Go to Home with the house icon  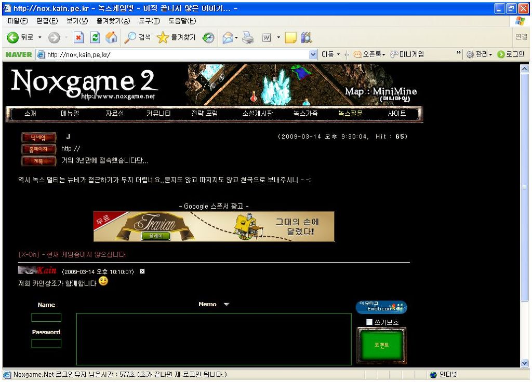(111, 37)
